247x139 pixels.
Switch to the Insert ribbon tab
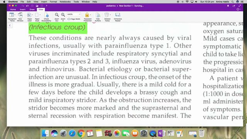[x=23, y=9]
